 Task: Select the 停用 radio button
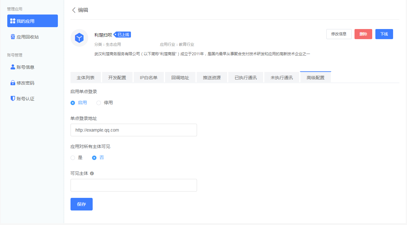point(98,103)
